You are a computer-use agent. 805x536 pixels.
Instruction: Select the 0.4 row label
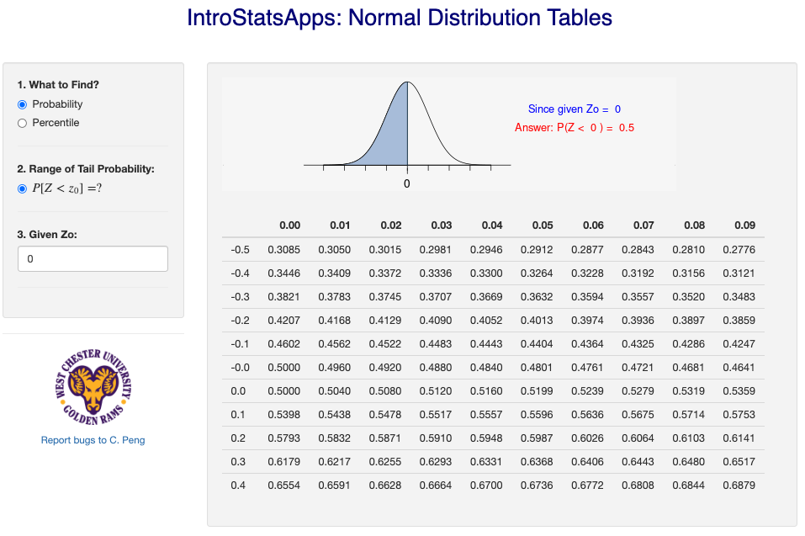coord(238,486)
